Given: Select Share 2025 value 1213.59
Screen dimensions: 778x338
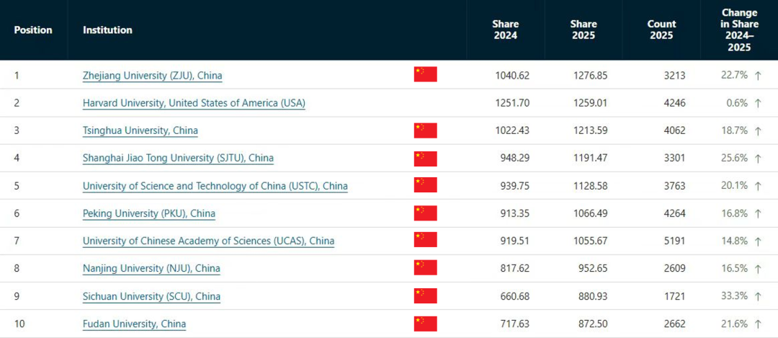Looking at the screenshot, I should (590, 131).
